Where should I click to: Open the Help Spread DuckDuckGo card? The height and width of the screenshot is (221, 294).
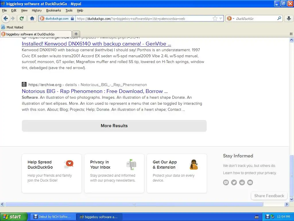(52, 173)
